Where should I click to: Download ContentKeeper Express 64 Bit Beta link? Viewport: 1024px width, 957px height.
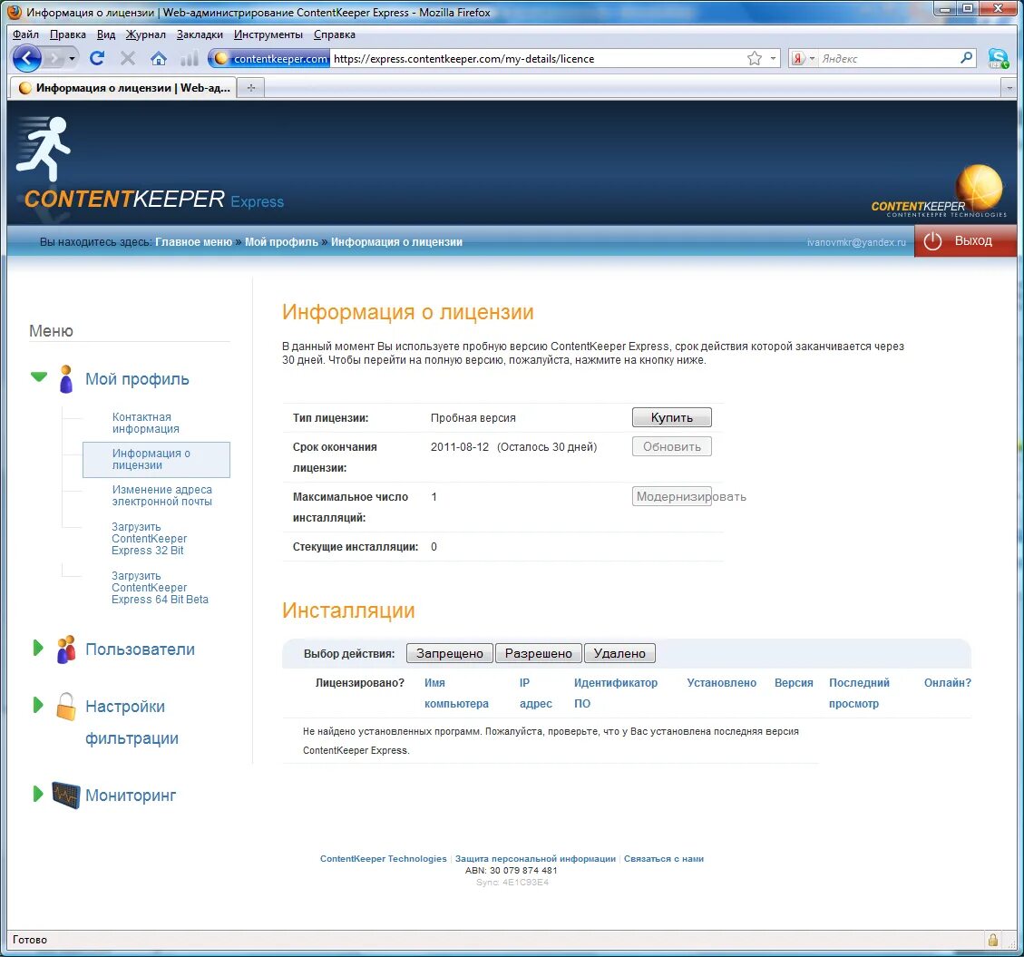point(160,587)
